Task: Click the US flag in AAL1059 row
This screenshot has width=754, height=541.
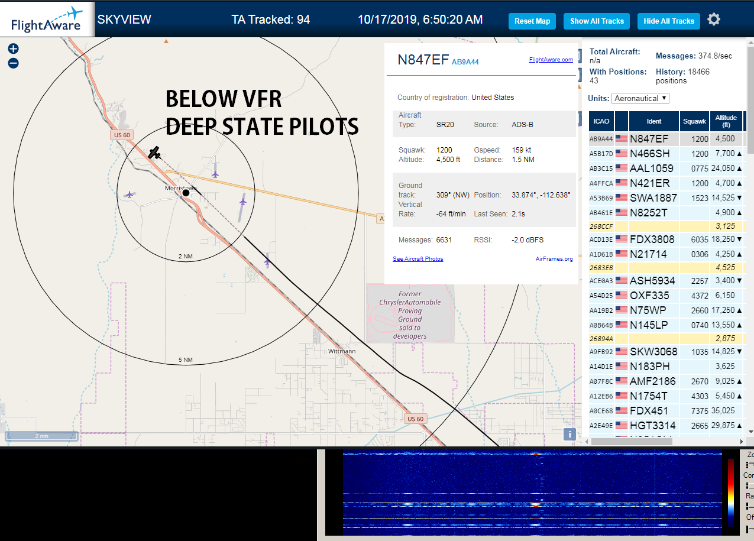Action: pyautogui.click(x=622, y=168)
